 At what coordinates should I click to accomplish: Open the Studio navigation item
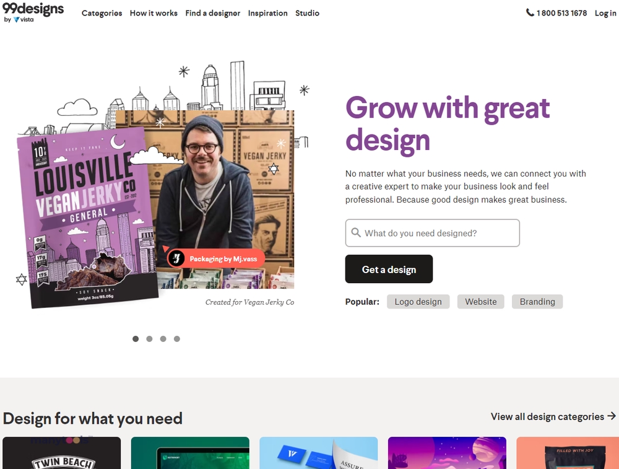[307, 13]
